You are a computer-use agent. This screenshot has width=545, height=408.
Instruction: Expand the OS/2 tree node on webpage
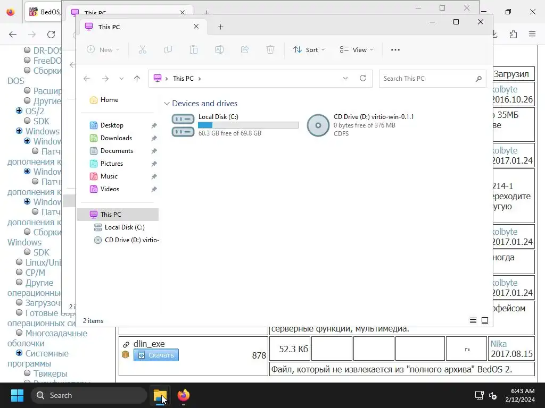[19, 110]
